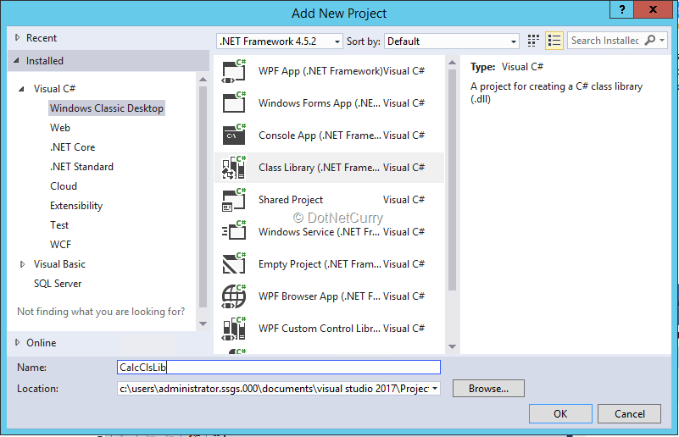Click the template list scrollbar up arrow

(452, 63)
